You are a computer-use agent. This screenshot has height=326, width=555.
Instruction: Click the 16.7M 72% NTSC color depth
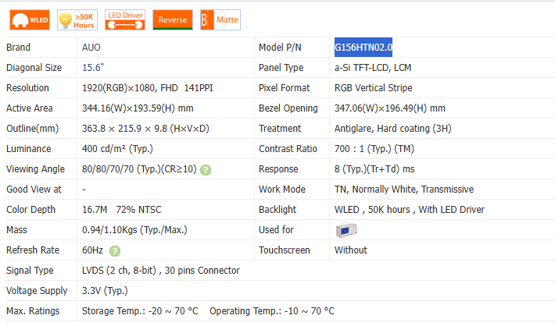click(121, 210)
